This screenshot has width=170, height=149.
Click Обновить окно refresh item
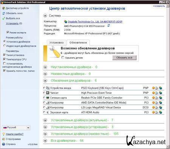12,13
